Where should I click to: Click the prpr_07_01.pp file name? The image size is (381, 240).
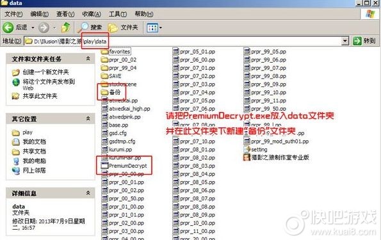(198, 68)
